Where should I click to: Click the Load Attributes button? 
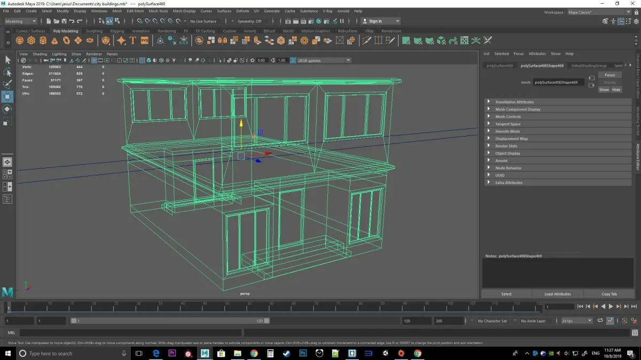click(x=557, y=294)
